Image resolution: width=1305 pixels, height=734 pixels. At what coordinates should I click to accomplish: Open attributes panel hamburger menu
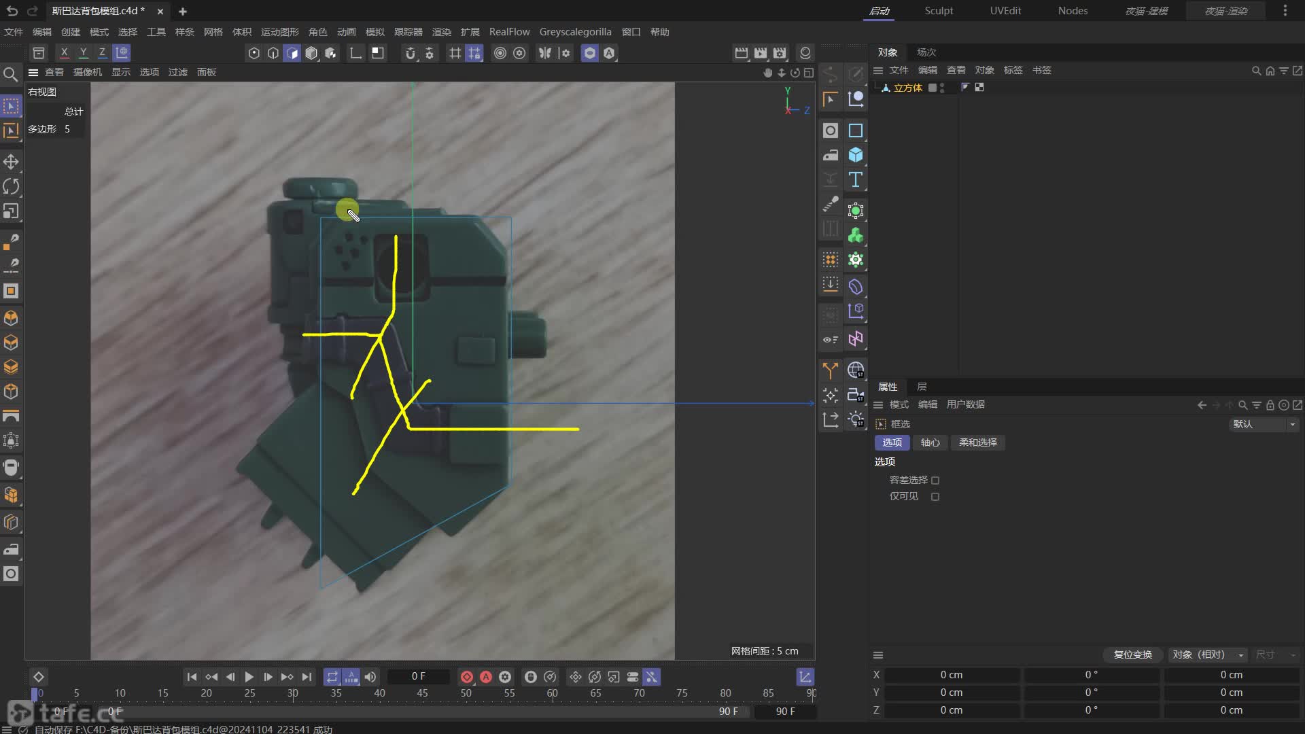(x=878, y=405)
